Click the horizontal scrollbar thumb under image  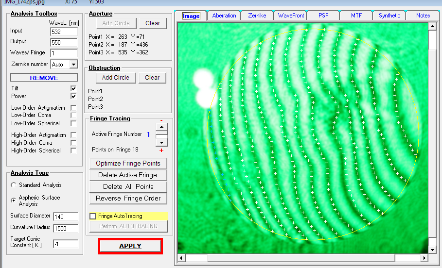pyautogui.click(x=301, y=258)
